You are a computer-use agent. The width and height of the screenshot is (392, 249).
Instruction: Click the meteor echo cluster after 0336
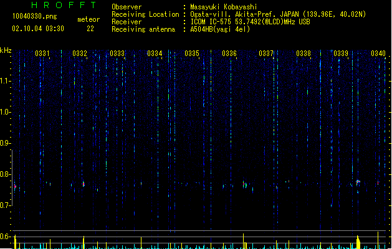pyautogui.click(x=245, y=184)
